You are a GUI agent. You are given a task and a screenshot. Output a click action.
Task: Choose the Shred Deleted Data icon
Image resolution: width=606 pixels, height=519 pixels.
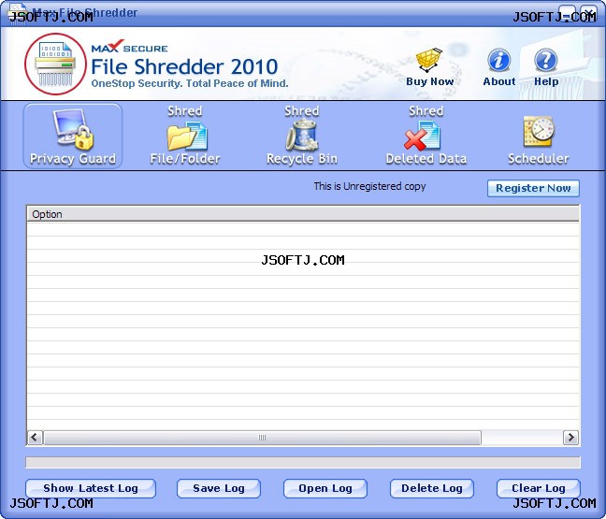coord(422,136)
